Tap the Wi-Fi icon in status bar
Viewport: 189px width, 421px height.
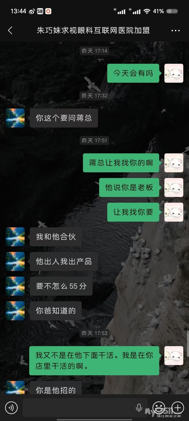point(147,11)
